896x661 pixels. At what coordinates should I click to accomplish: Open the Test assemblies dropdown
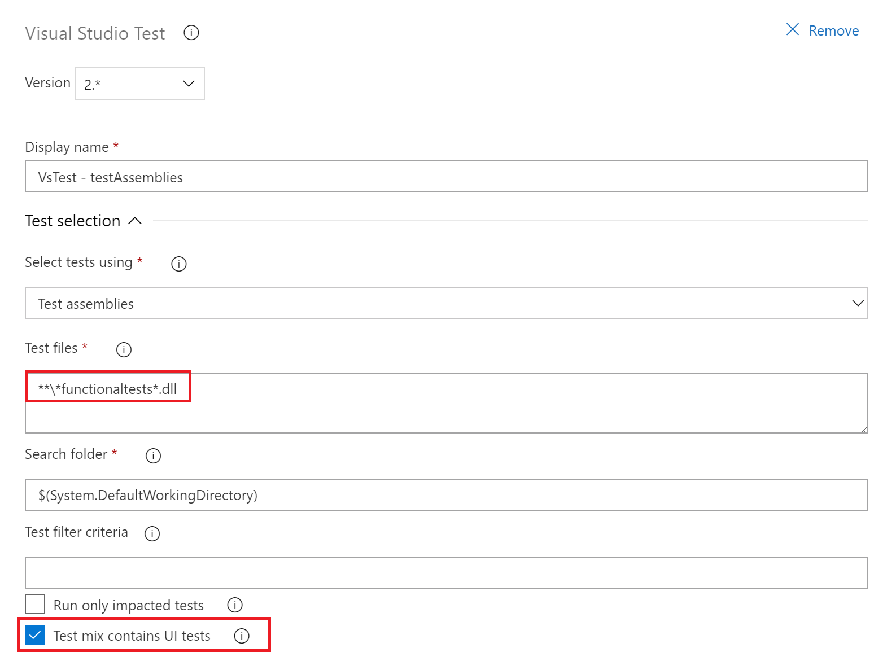(446, 304)
